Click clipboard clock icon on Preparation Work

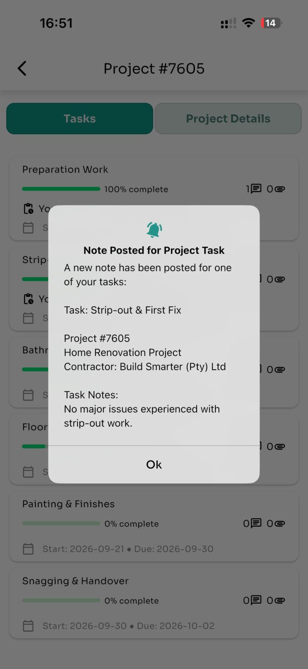[x=28, y=209]
